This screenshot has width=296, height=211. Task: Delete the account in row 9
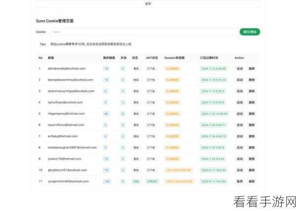(252, 159)
